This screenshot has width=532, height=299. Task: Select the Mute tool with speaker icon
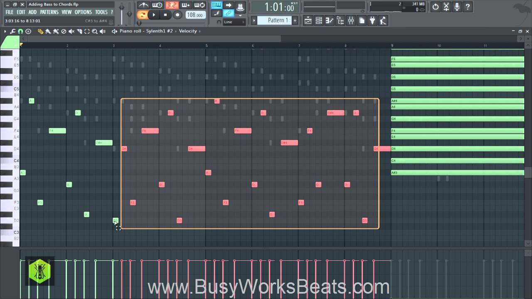tap(71, 31)
